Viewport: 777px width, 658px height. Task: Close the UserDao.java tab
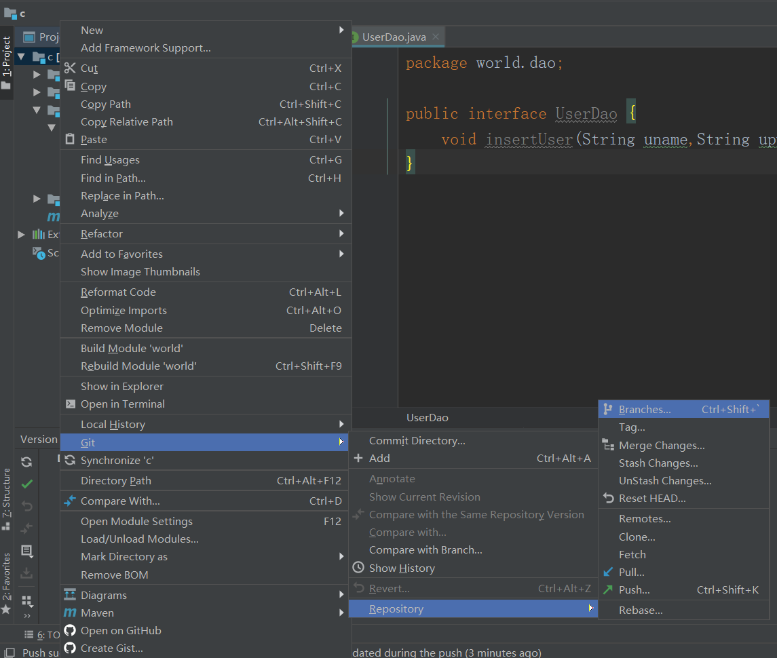pos(436,37)
